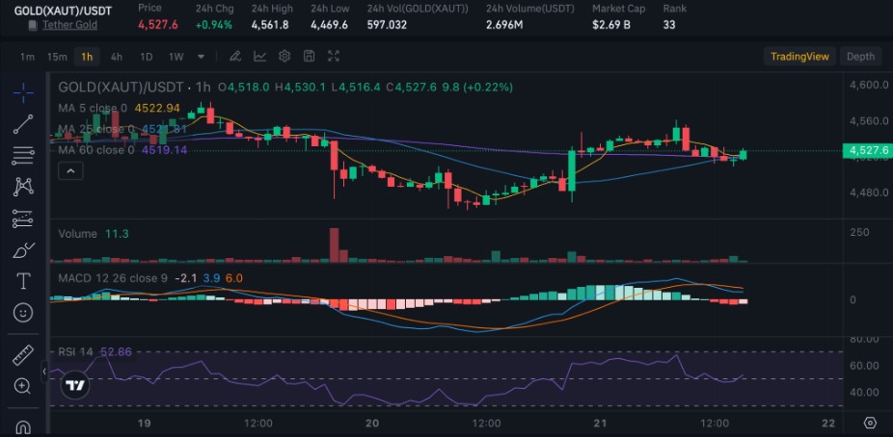Click the 24h High value 4,561.8
This screenshot has height=437, width=893.
[270, 25]
